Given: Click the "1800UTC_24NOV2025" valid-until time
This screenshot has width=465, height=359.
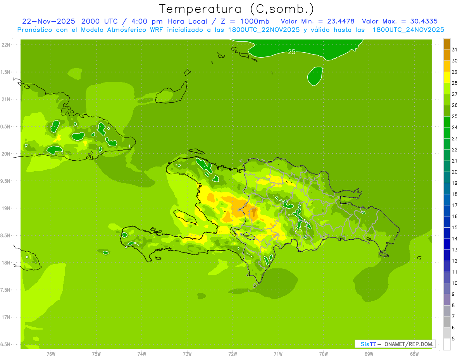Looking at the screenshot, I should pyautogui.click(x=408, y=30).
